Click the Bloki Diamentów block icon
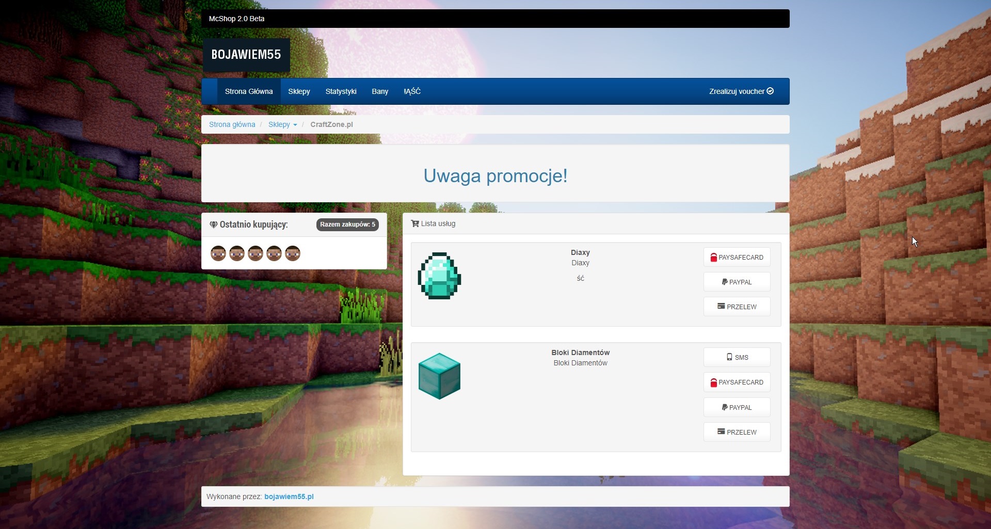The width and height of the screenshot is (991, 529). click(x=439, y=376)
